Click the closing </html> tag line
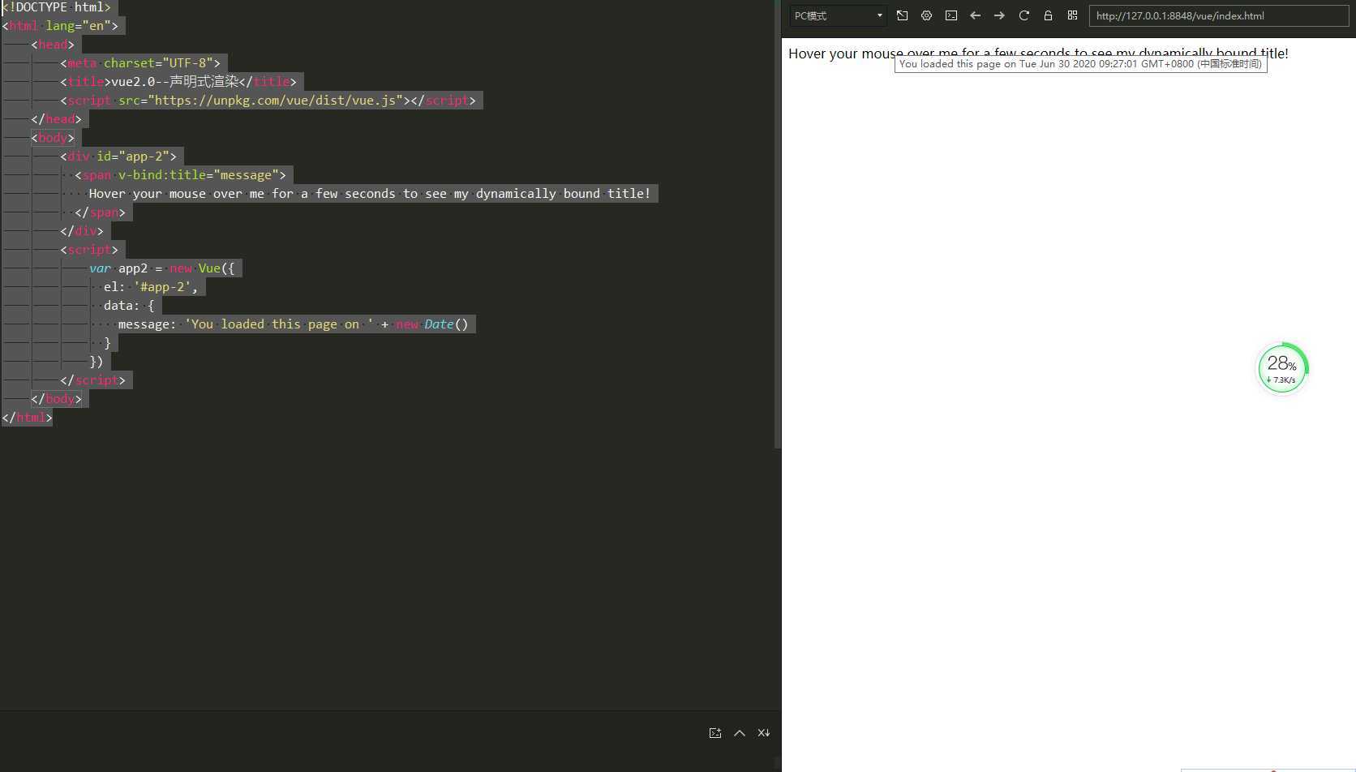This screenshot has height=772, width=1356. (x=27, y=418)
